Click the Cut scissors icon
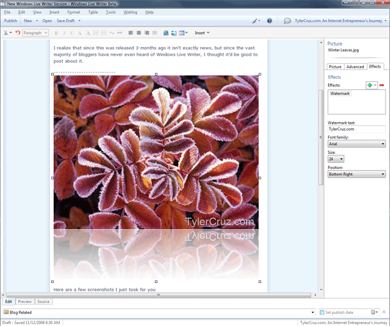Viewport: 390px width, 326px height. click(6, 33)
